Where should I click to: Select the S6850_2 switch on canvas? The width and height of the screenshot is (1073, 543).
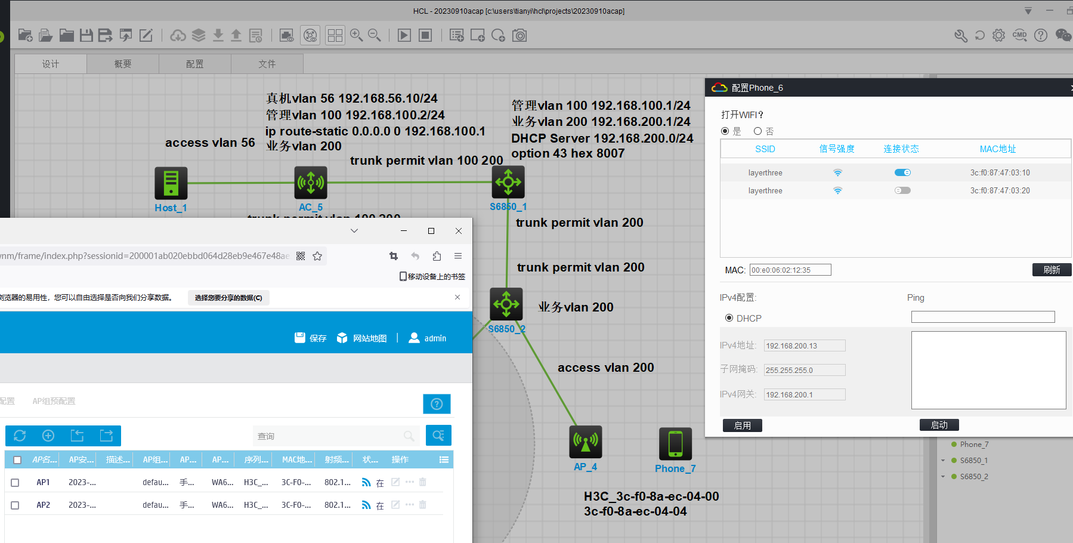click(506, 304)
